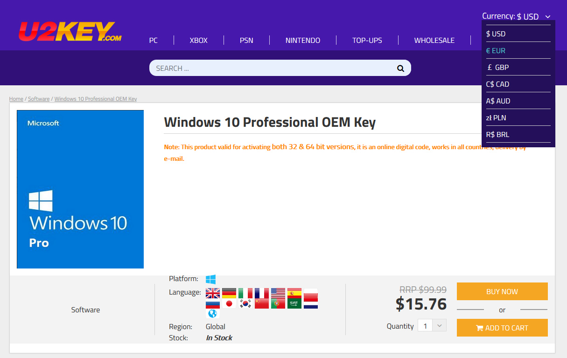Choose £ GBP from currency list
The image size is (567, 358).
[518, 67]
